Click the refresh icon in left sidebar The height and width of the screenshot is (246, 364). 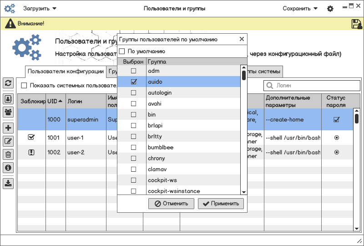pyautogui.click(x=8, y=83)
